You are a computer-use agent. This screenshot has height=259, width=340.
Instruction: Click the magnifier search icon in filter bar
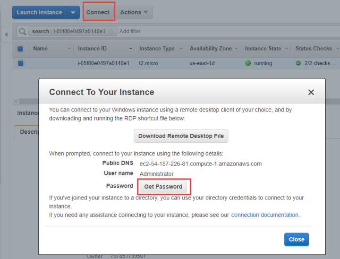click(x=22, y=32)
